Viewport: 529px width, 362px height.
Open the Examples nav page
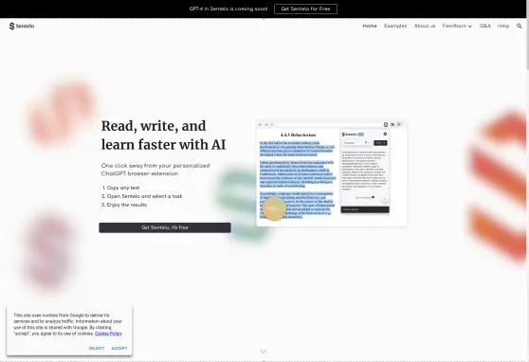tap(395, 26)
